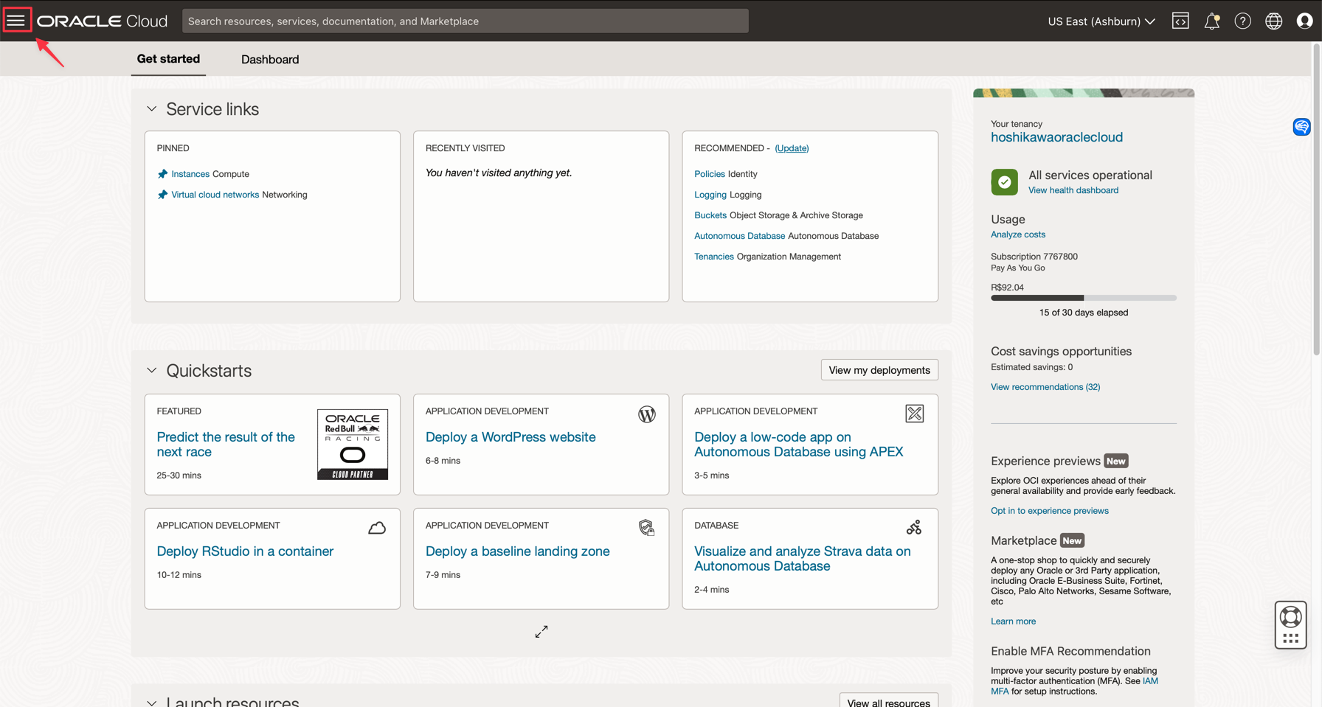Switch to the Dashboard tab

[x=270, y=60]
